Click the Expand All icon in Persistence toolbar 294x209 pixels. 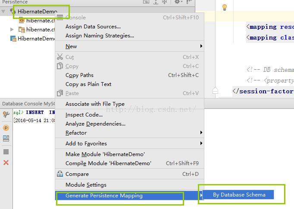[156, 2]
